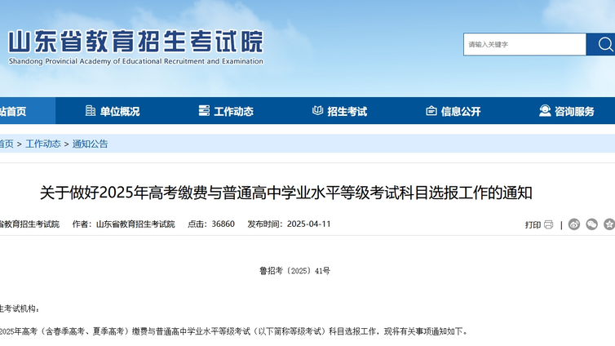This screenshot has height=346, width=615.
Task: Click the English subtitle Shandong Provincial Academy
Action: [x=135, y=61]
